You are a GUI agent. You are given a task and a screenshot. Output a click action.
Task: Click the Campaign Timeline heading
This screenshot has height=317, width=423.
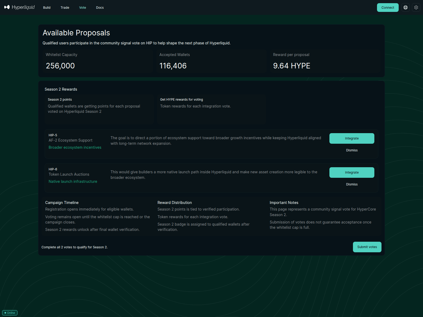coord(62,203)
